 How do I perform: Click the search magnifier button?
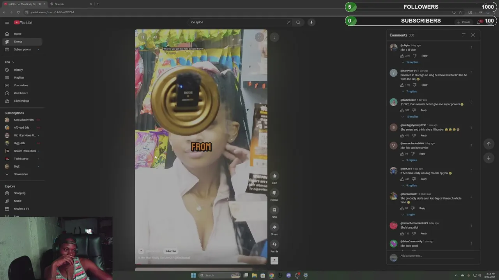coord(298,22)
